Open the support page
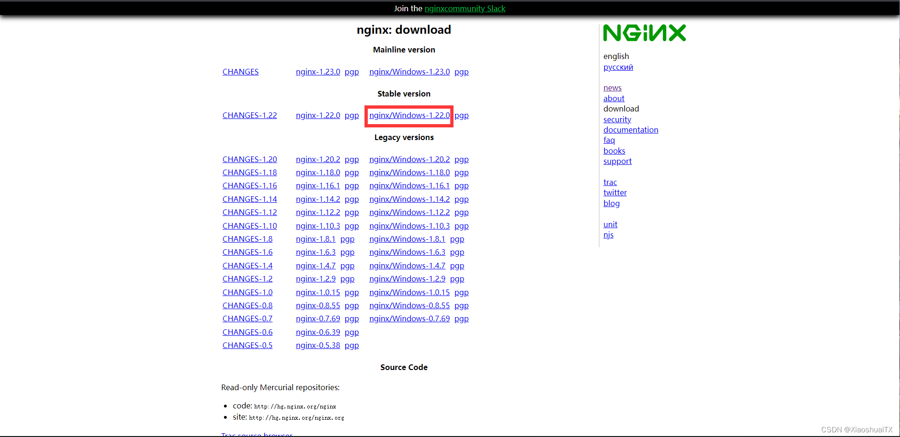The width and height of the screenshot is (900, 437). click(x=617, y=161)
